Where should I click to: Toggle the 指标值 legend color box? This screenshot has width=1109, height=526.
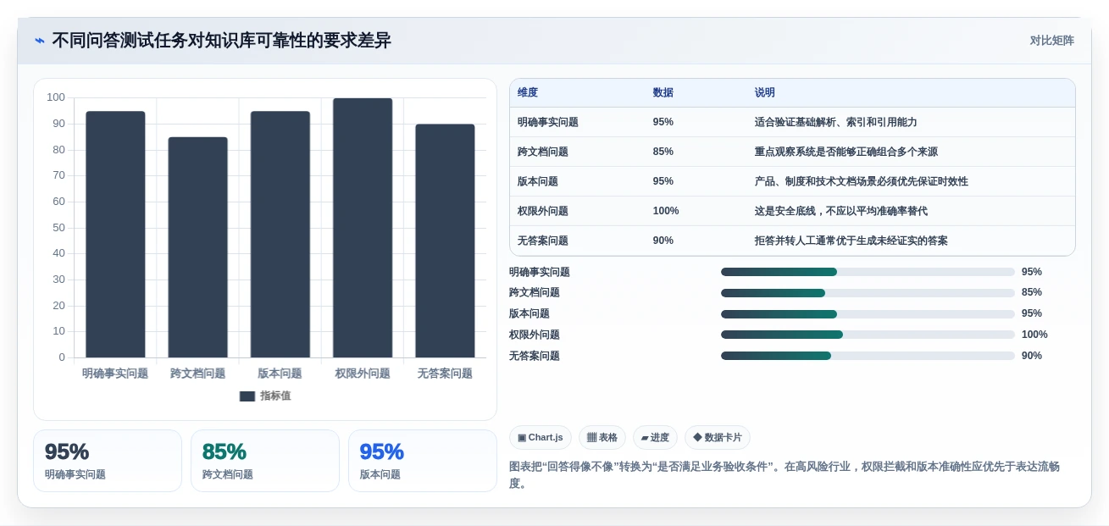(247, 396)
